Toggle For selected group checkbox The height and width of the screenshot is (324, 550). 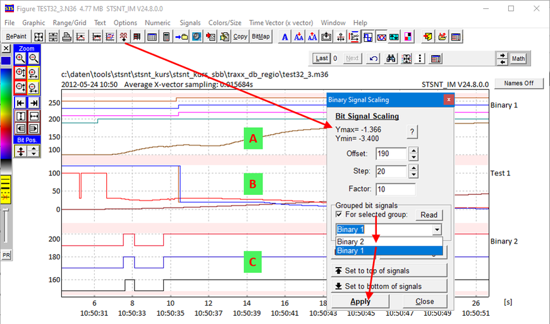[x=339, y=214]
